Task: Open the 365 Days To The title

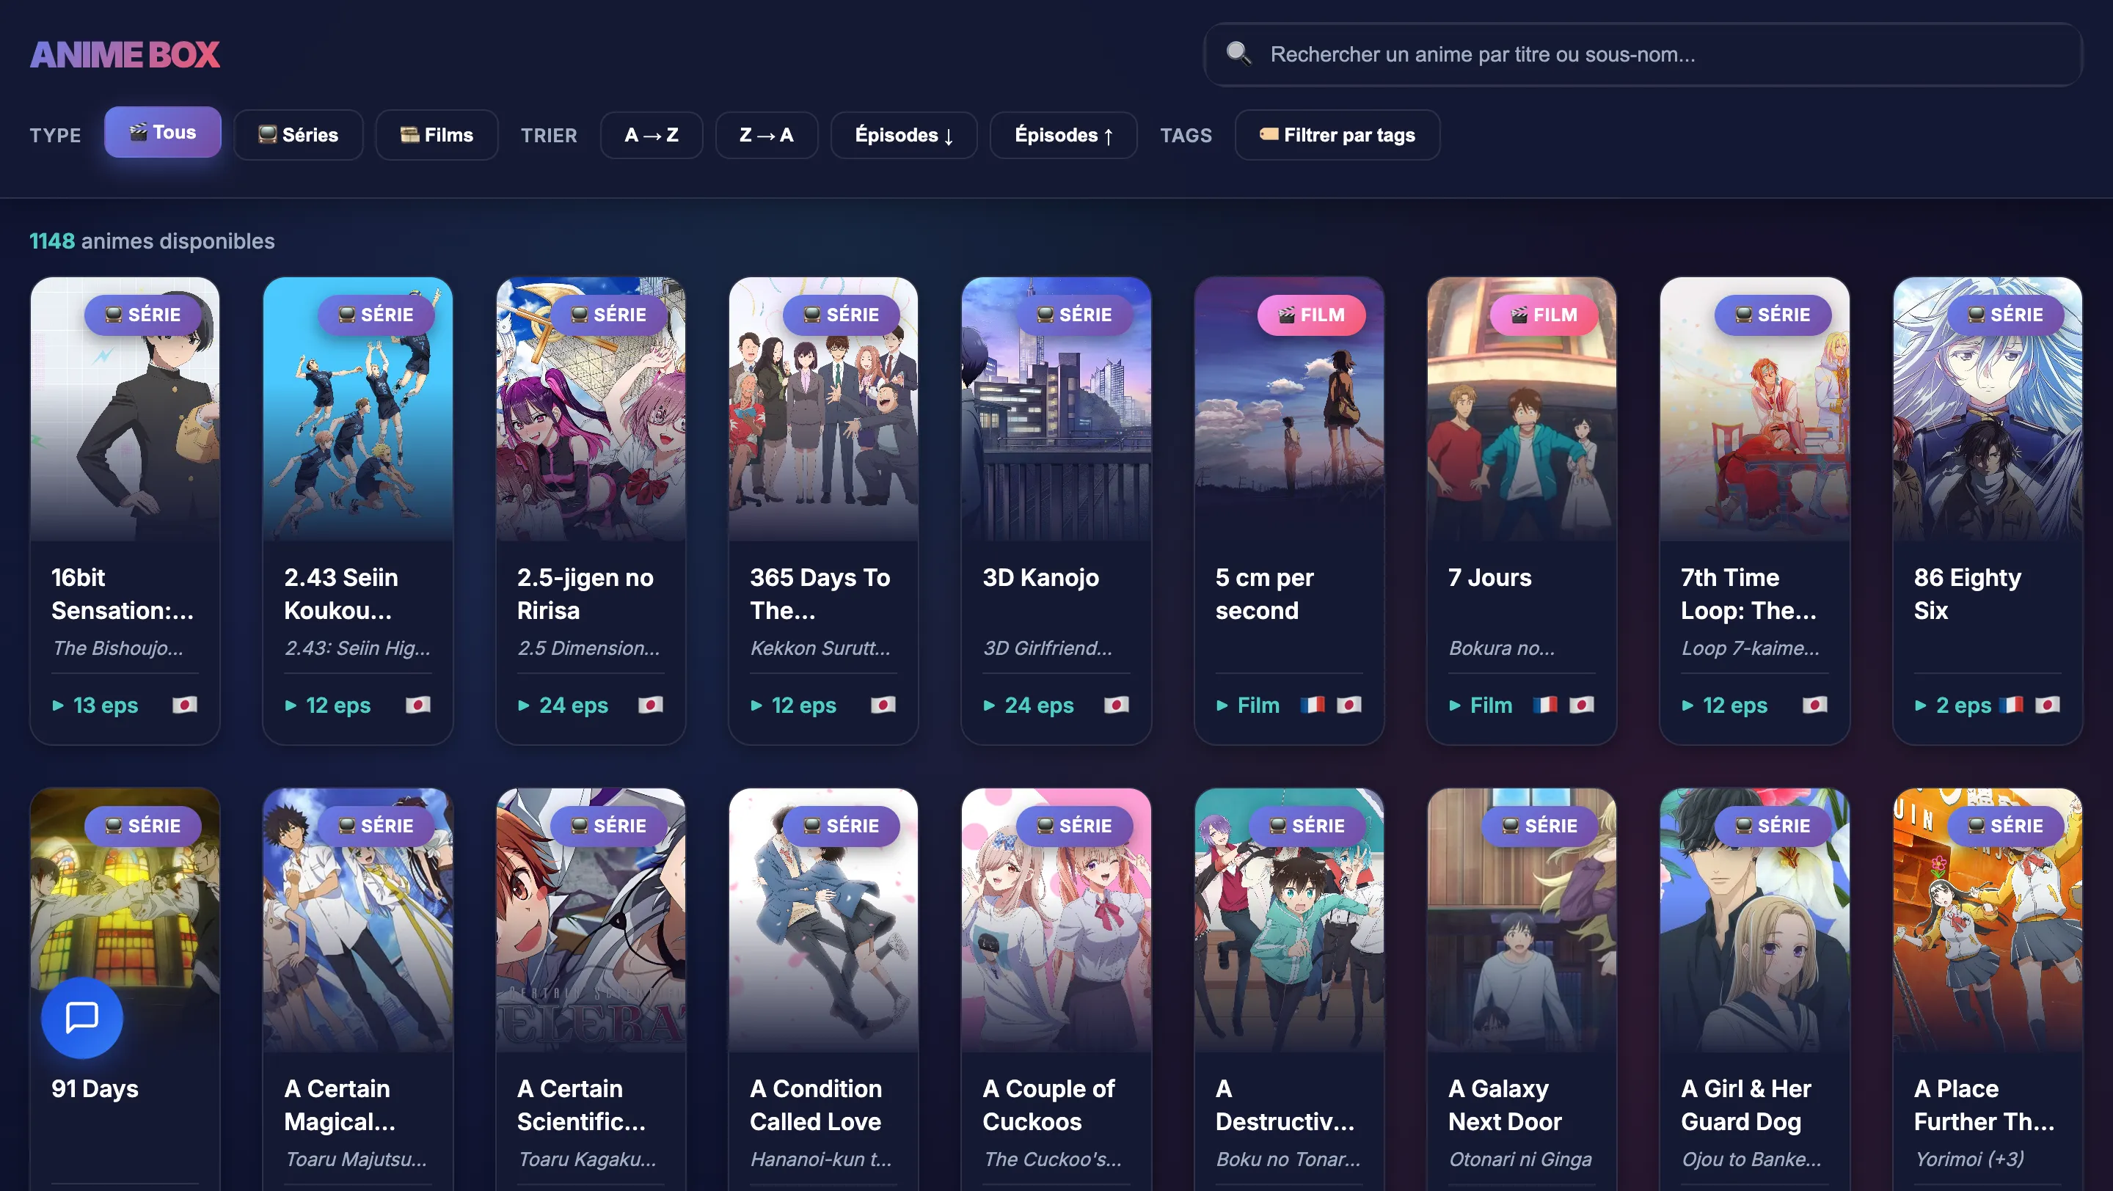Action: click(x=820, y=593)
